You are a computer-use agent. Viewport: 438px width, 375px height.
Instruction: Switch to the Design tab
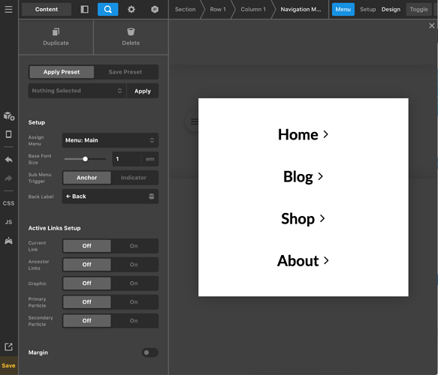(x=391, y=9)
